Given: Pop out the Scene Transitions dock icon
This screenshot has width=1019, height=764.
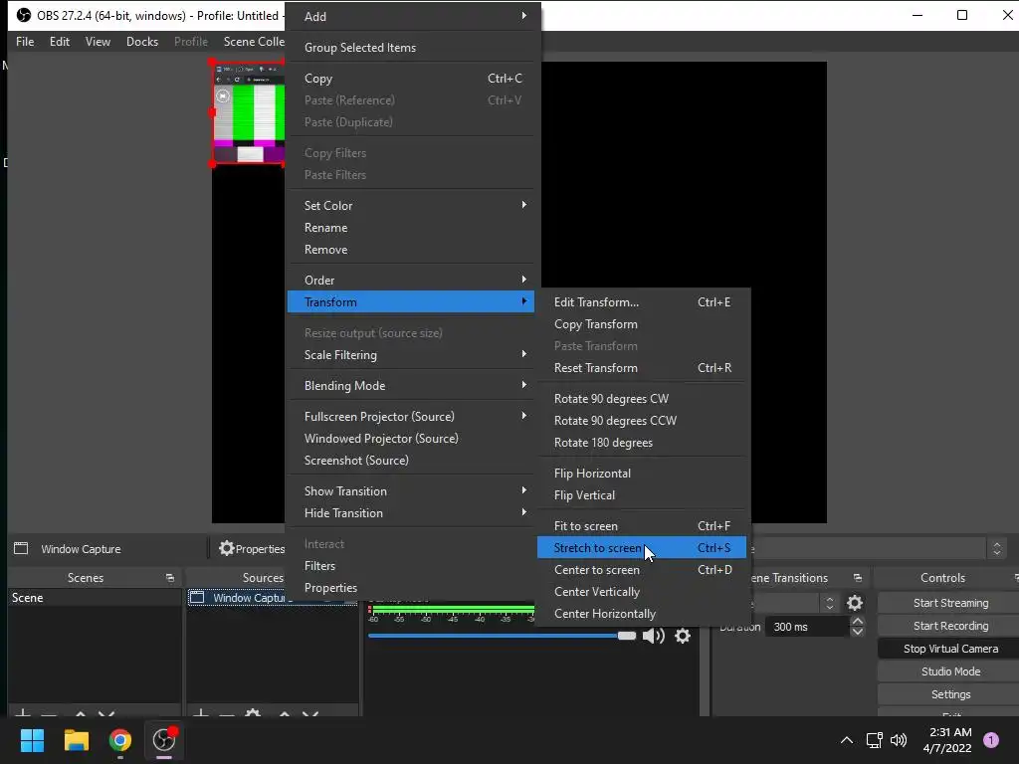Looking at the screenshot, I should (x=857, y=578).
